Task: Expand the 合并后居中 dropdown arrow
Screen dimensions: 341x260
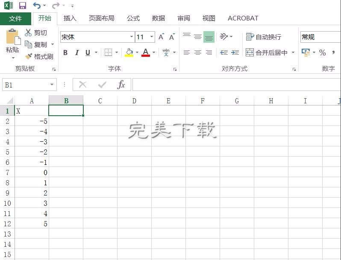Action: click(x=293, y=53)
